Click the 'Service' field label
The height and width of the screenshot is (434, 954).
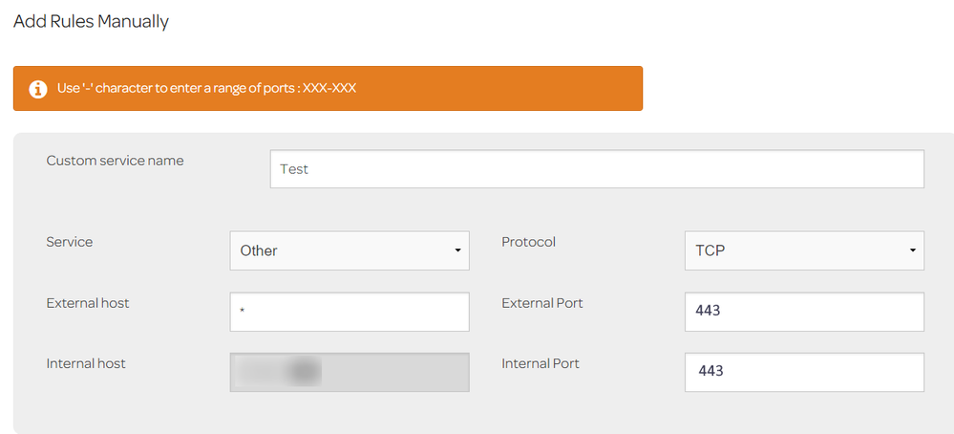click(x=70, y=242)
